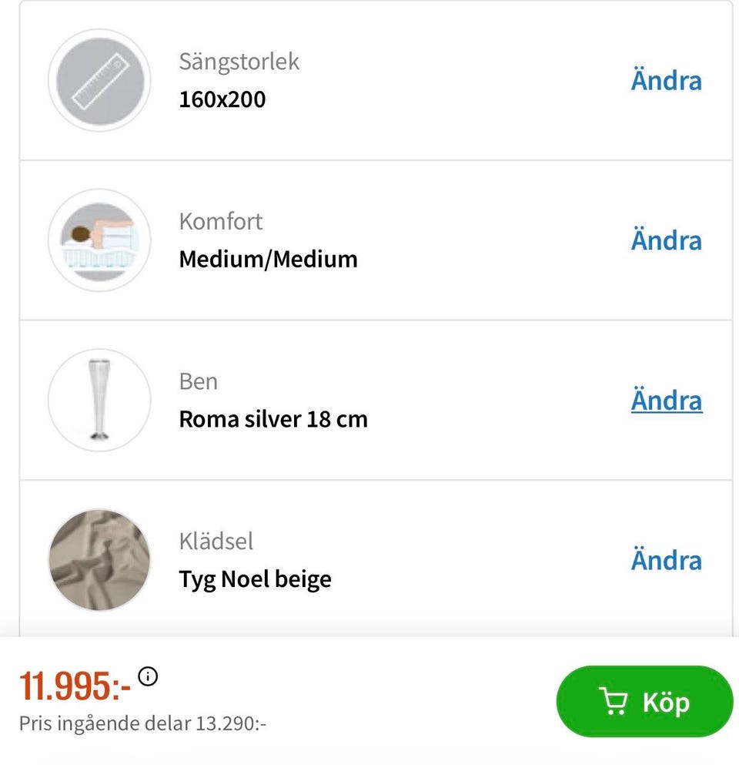Select the 160x200 size value
Viewport: 739px width, 765px height.
[x=222, y=99]
